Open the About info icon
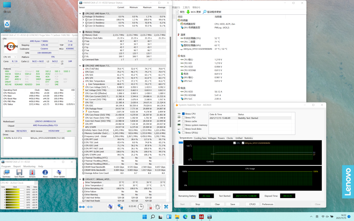Image resolution: width=354 pixels, height=221 pixels. tap(45, 173)
